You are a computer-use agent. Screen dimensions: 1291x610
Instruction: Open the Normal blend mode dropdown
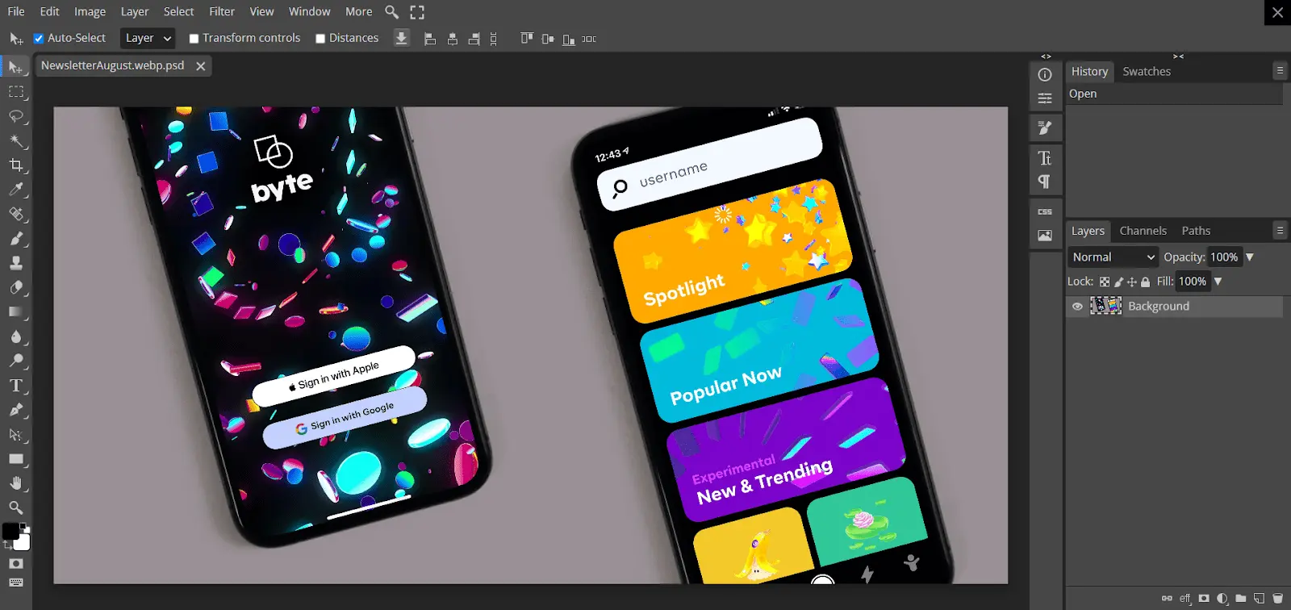[1113, 257]
